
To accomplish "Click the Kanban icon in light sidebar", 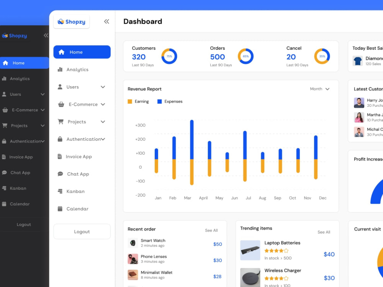I will (x=60, y=191).
